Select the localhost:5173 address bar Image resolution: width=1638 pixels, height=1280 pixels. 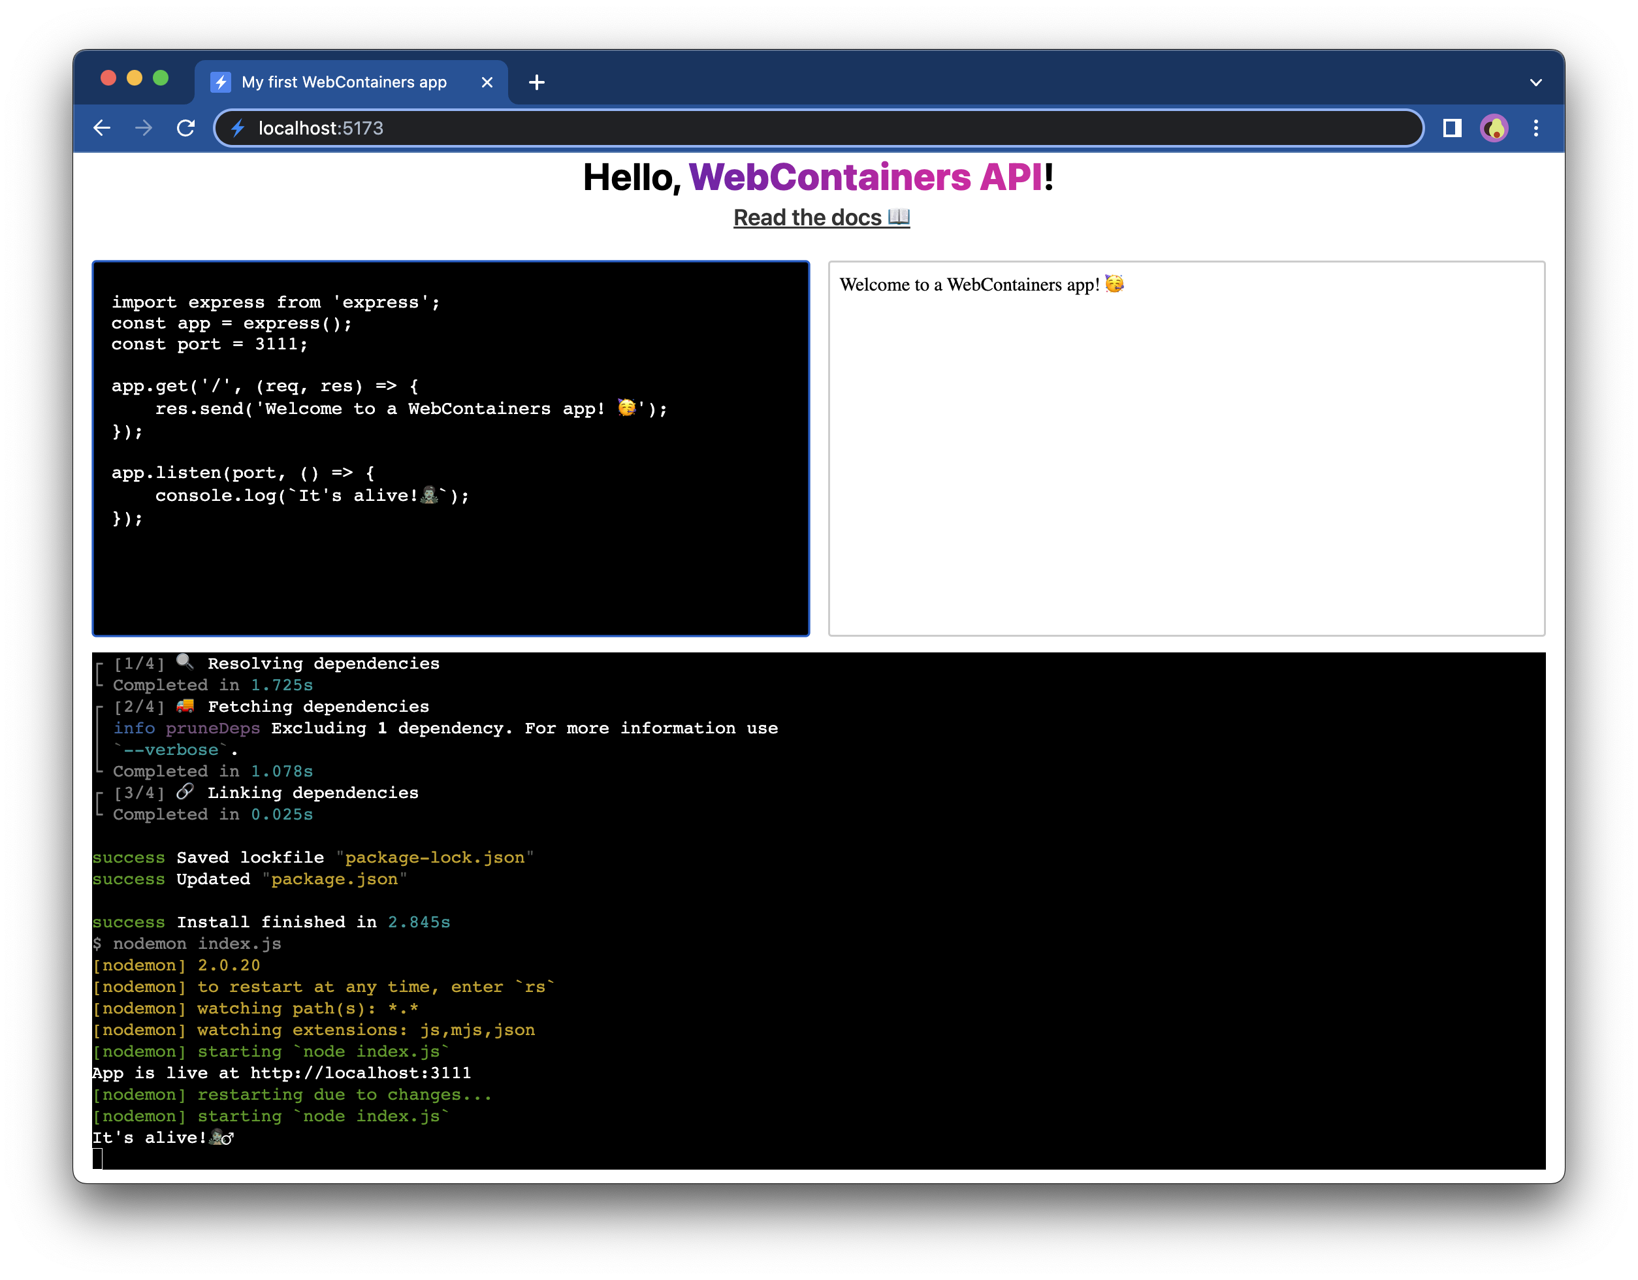coord(819,127)
